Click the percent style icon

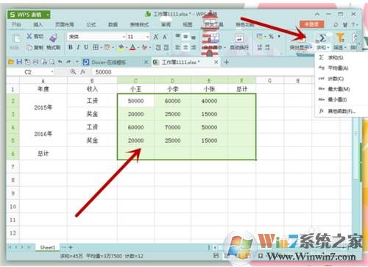pyautogui.click(x=271, y=37)
